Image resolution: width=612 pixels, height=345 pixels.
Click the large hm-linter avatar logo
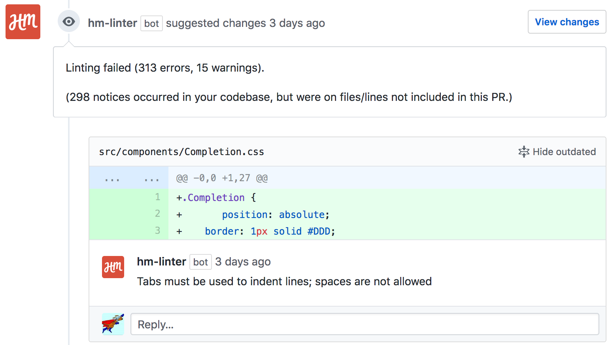click(23, 22)
